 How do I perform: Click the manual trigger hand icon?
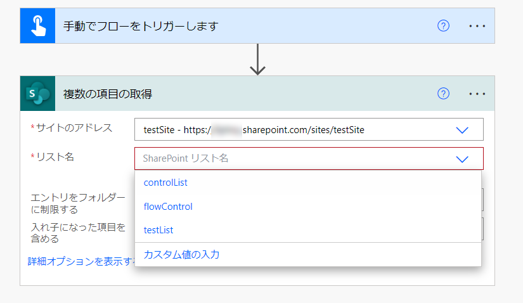(x=37, y=26)
